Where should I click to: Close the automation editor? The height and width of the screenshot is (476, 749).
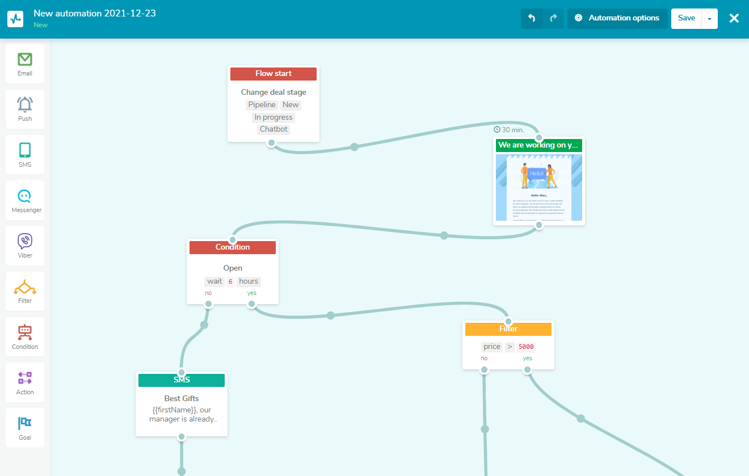[734, 18]
